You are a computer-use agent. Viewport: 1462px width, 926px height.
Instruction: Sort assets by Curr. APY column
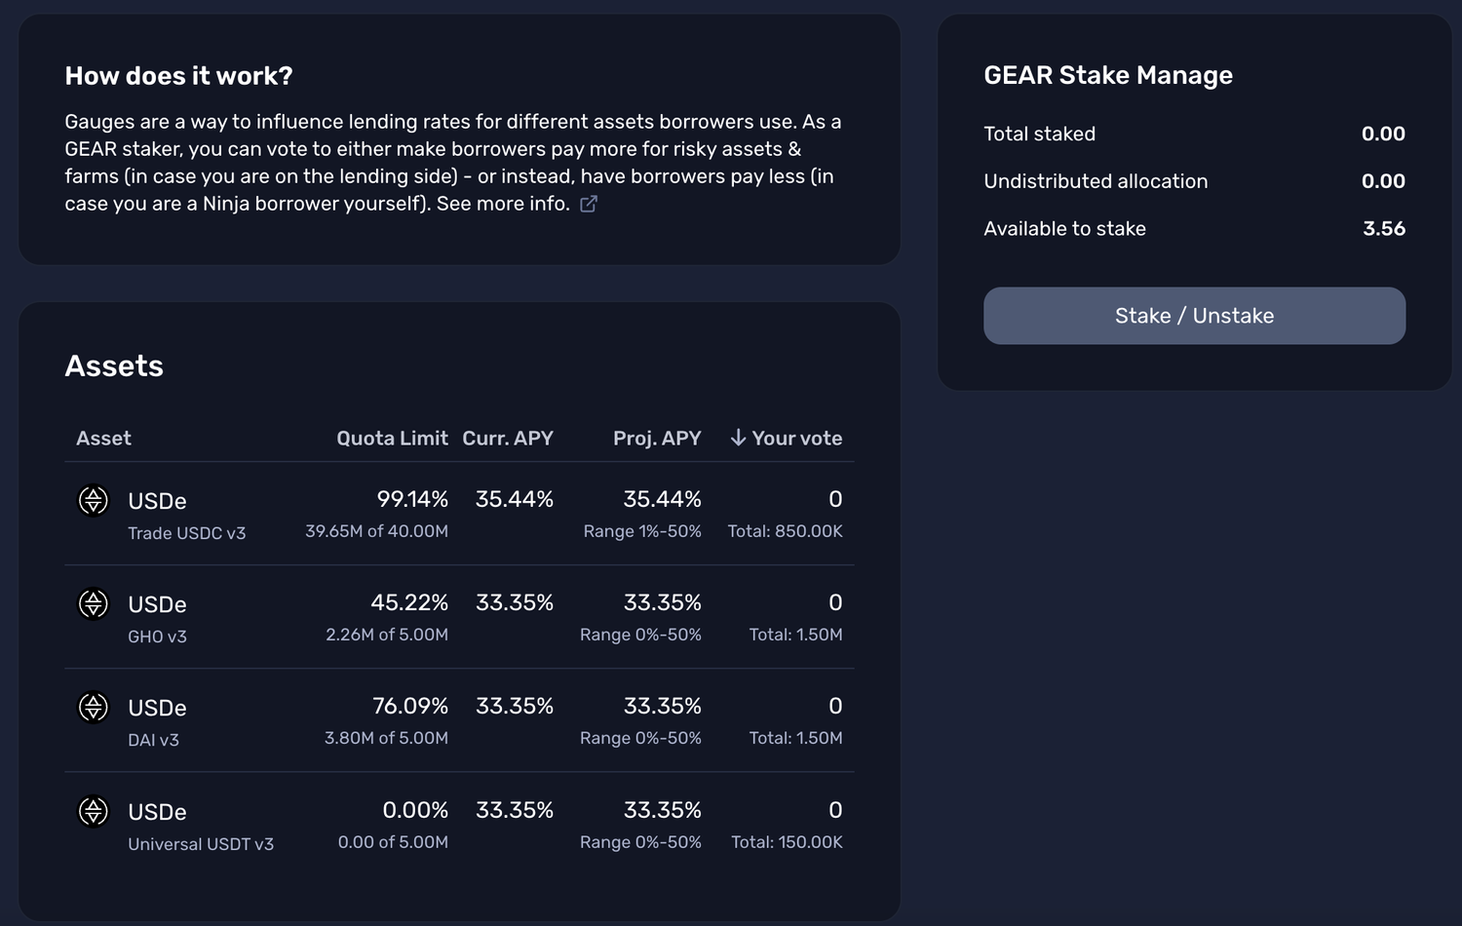pos(507,439)
